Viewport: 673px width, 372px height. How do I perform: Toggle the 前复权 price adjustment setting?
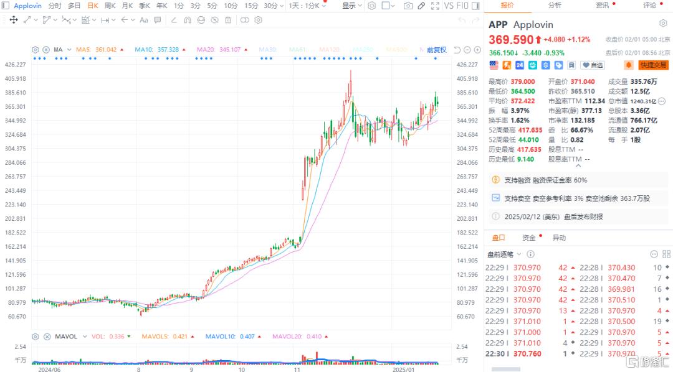click(436, 50)
